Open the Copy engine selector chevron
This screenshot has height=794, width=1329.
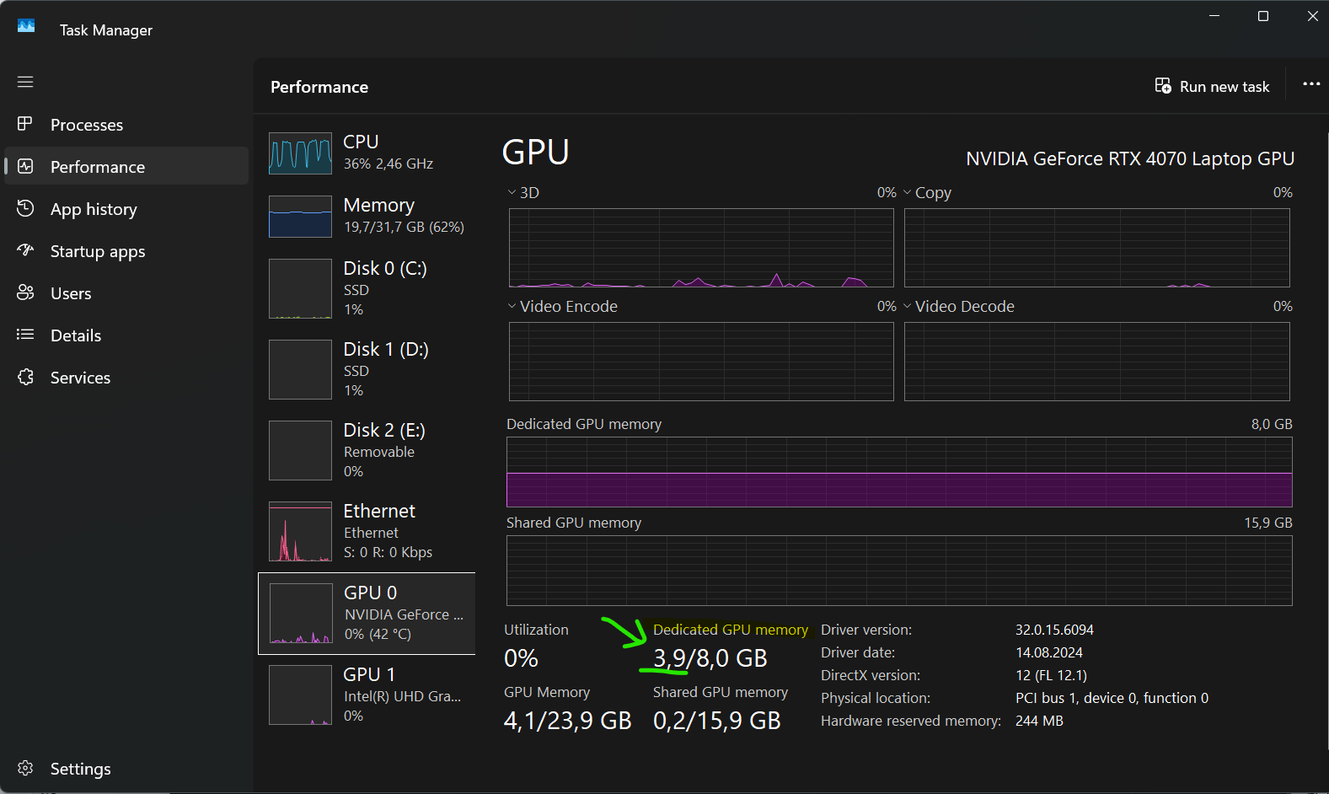[x=908, y=192]
